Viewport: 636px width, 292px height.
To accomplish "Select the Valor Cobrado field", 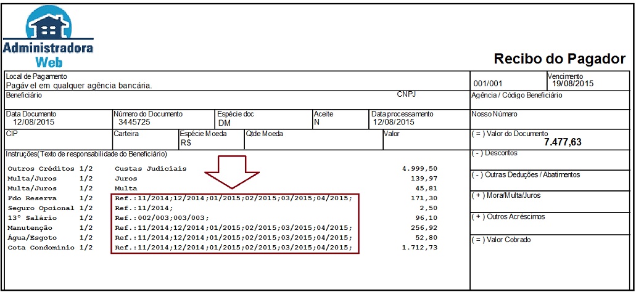I will pyautogui.click(x=552, y=246).
